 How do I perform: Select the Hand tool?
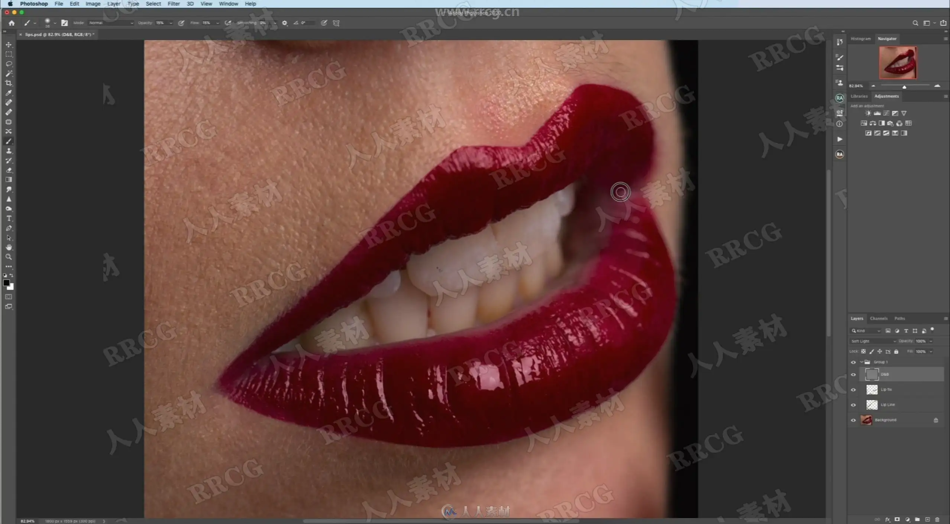(x=9, y=248)
